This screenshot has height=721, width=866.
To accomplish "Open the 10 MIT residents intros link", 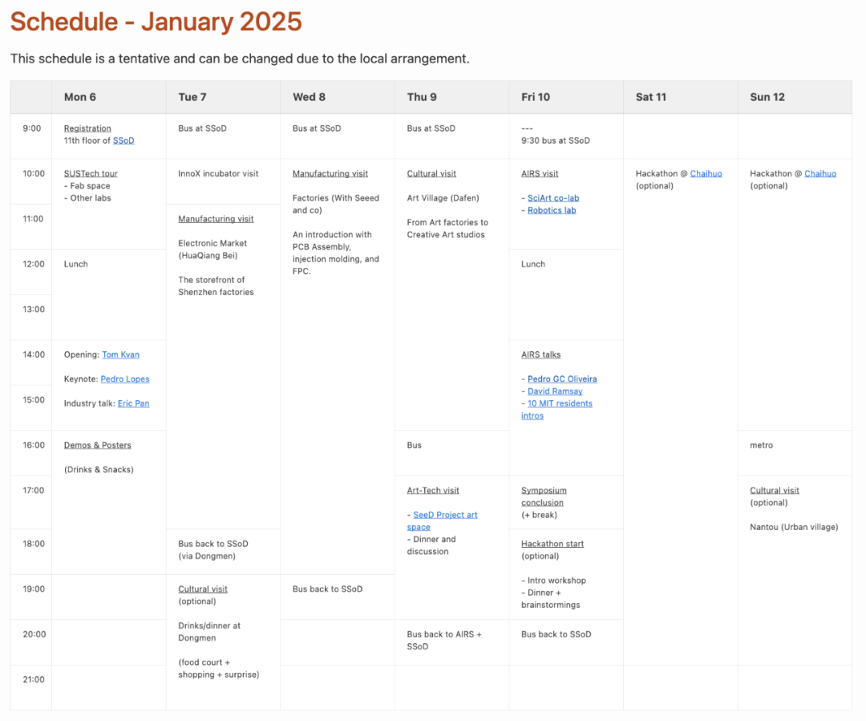I will coord(556,409).
